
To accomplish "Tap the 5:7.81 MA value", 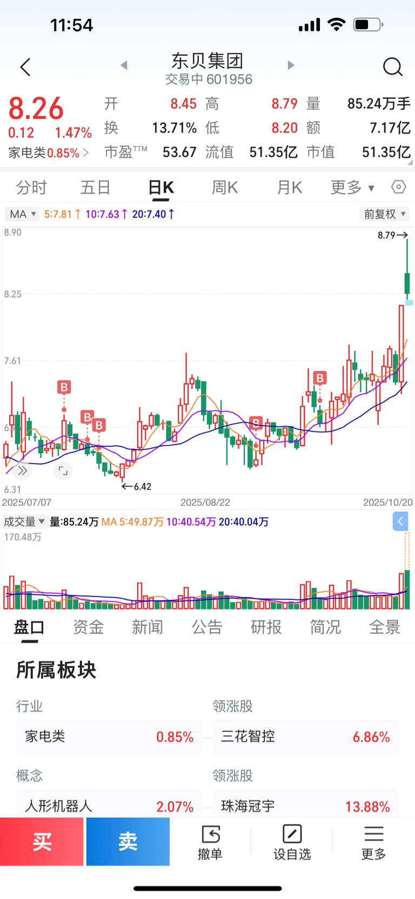I will pos(63,214).
